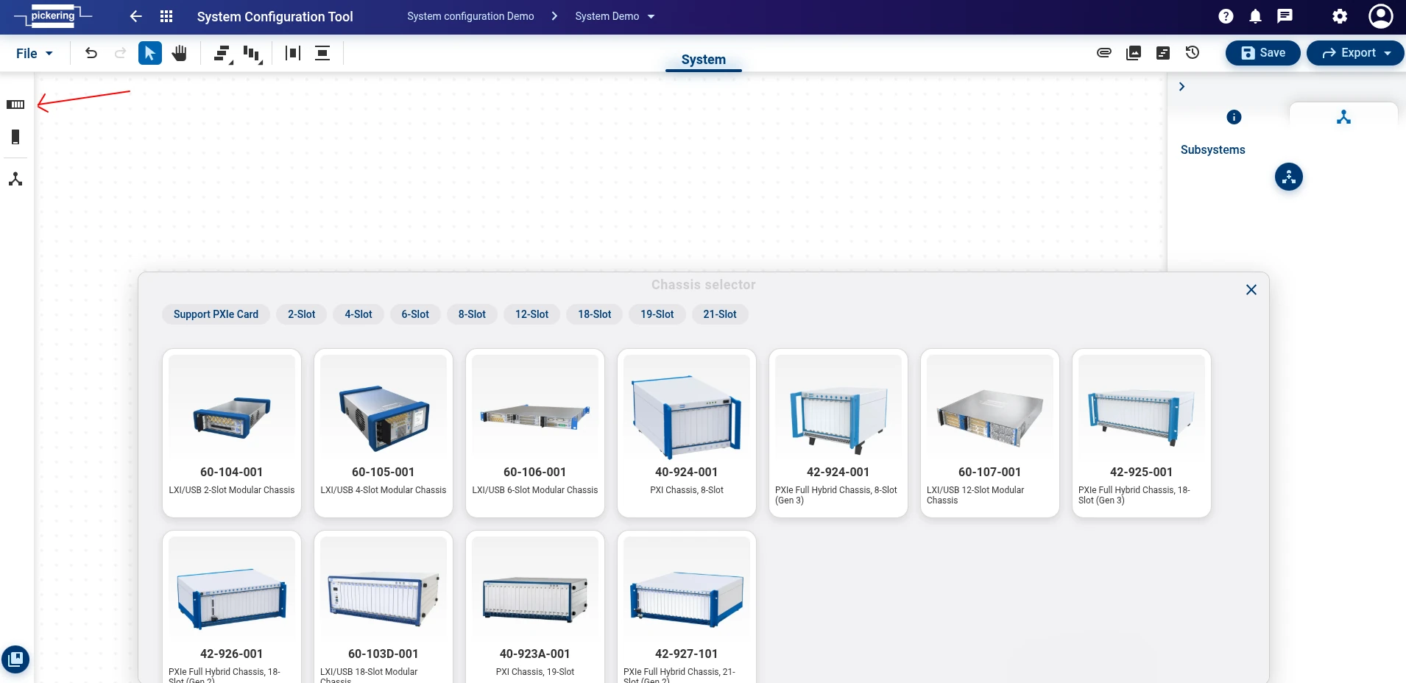
Task: Click the Subsystems heading text
Action: (1212, 149)
